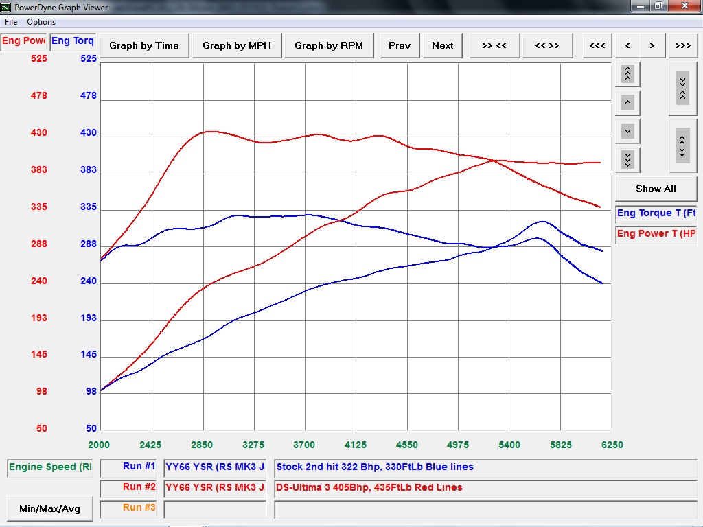Click red 430 power axis value
Image resolution: width=703 pixels, height=527 pixels.
click(x=38, y=132)
